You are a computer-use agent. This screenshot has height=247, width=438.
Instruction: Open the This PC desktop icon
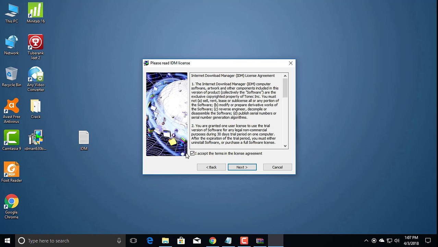tap(11, 13)
